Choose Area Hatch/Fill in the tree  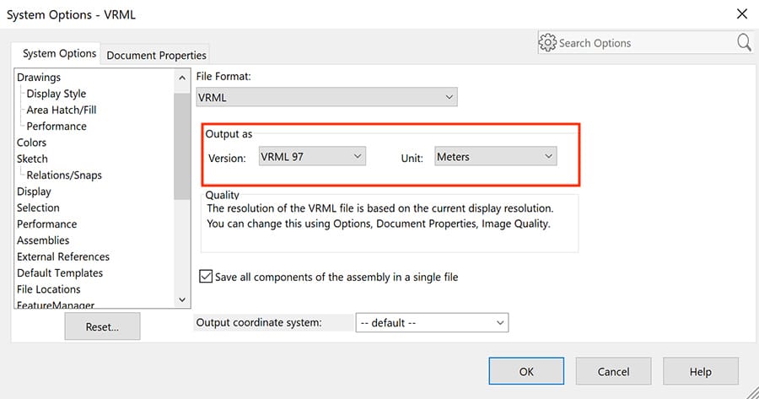62,110
